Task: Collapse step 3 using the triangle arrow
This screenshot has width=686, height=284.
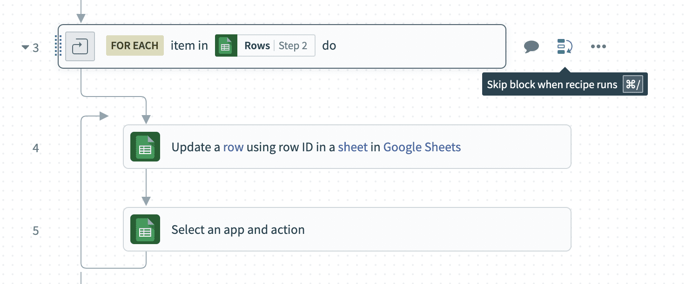Action: [x=25, y=47]
